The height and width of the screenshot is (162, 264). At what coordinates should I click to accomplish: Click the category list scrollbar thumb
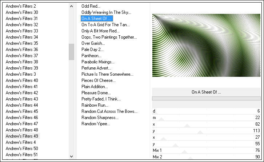pyautogui.click(x=71, y=52)
